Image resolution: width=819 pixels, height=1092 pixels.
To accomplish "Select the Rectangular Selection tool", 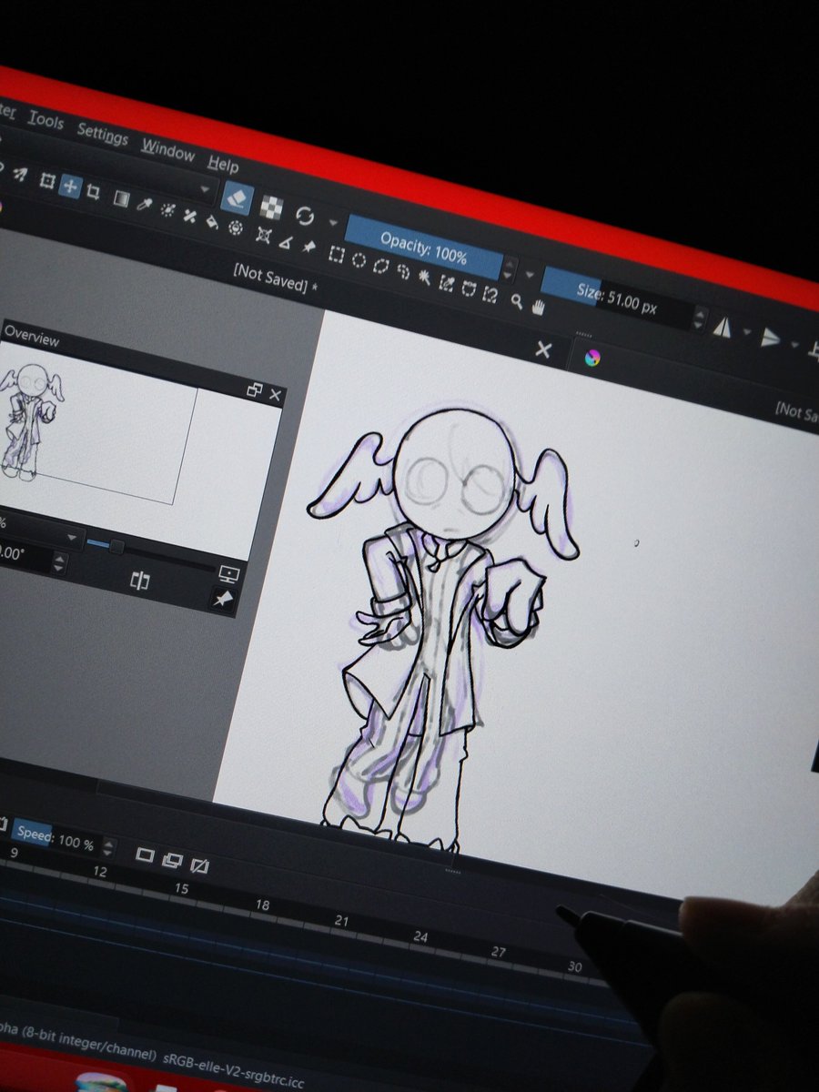I will (x=336, y=255).
